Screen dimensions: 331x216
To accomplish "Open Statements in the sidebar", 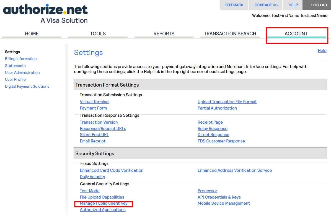I will 15,66.
